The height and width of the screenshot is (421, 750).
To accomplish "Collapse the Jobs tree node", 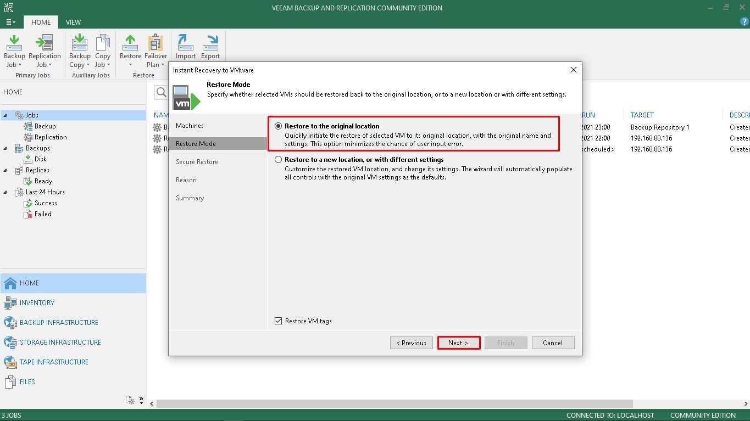I will [x=5, y=115].
